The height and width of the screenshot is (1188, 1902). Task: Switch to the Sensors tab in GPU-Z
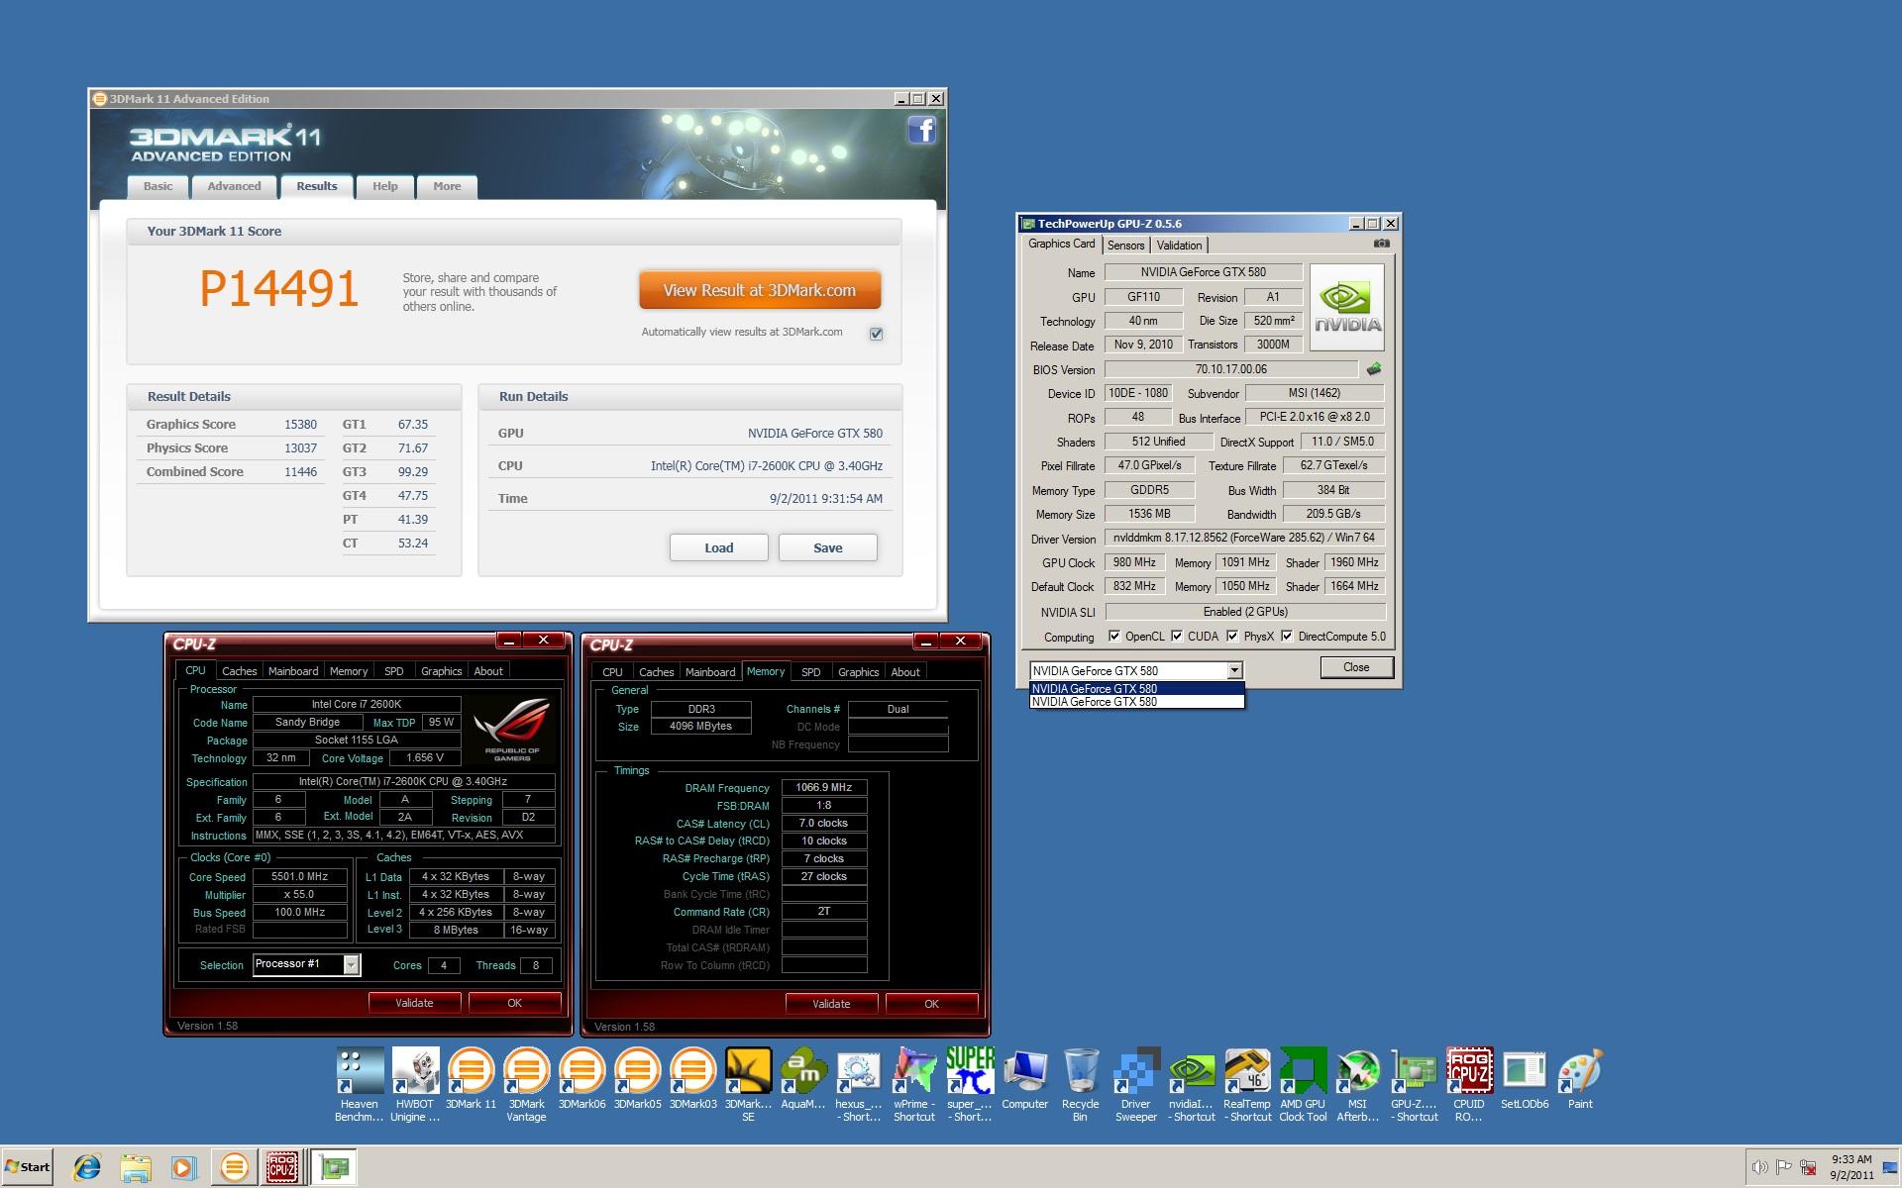click(x=1126, y=246)
